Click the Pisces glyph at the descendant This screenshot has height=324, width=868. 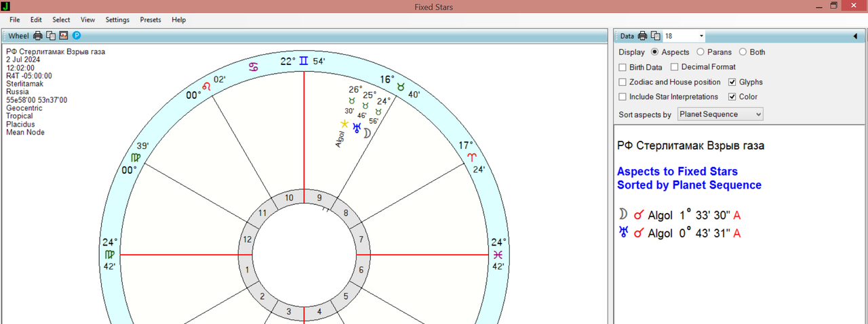click(498, 254)
